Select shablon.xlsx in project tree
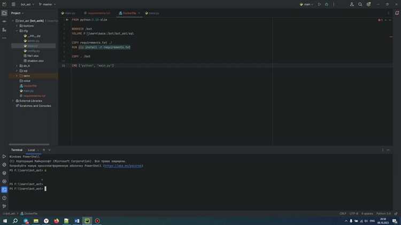The width and height of the screenshot is (401, 225). click(34, 61)
